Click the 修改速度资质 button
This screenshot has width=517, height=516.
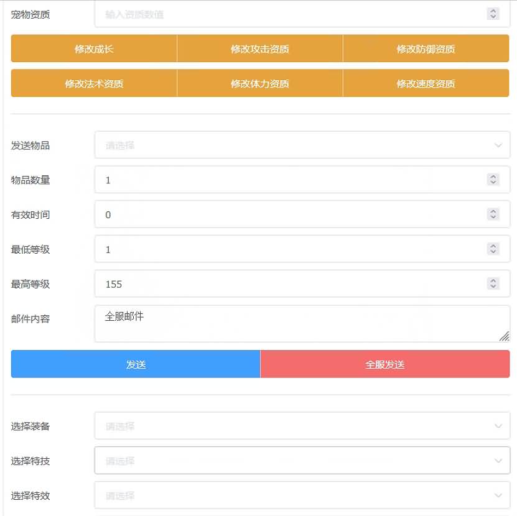[426, 83]
